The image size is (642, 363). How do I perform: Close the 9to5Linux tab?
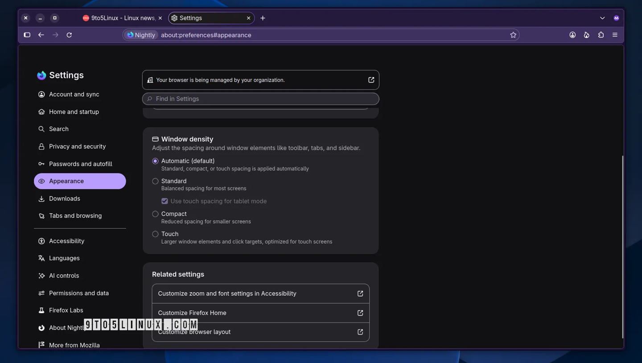[160, 18]
